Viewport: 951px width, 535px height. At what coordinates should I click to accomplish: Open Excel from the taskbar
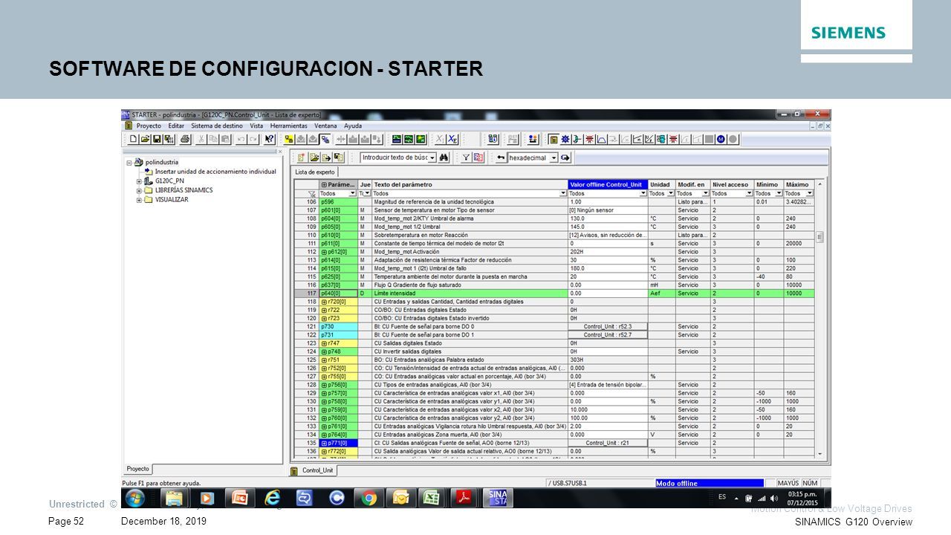click(x=432, y=498)
